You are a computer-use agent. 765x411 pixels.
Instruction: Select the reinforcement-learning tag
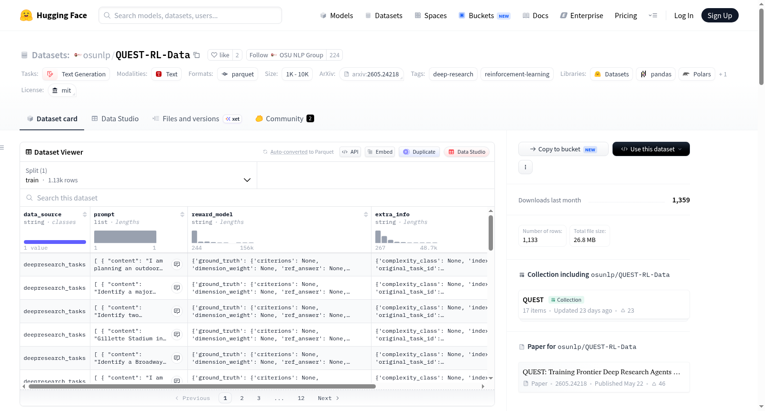[517, 74]
